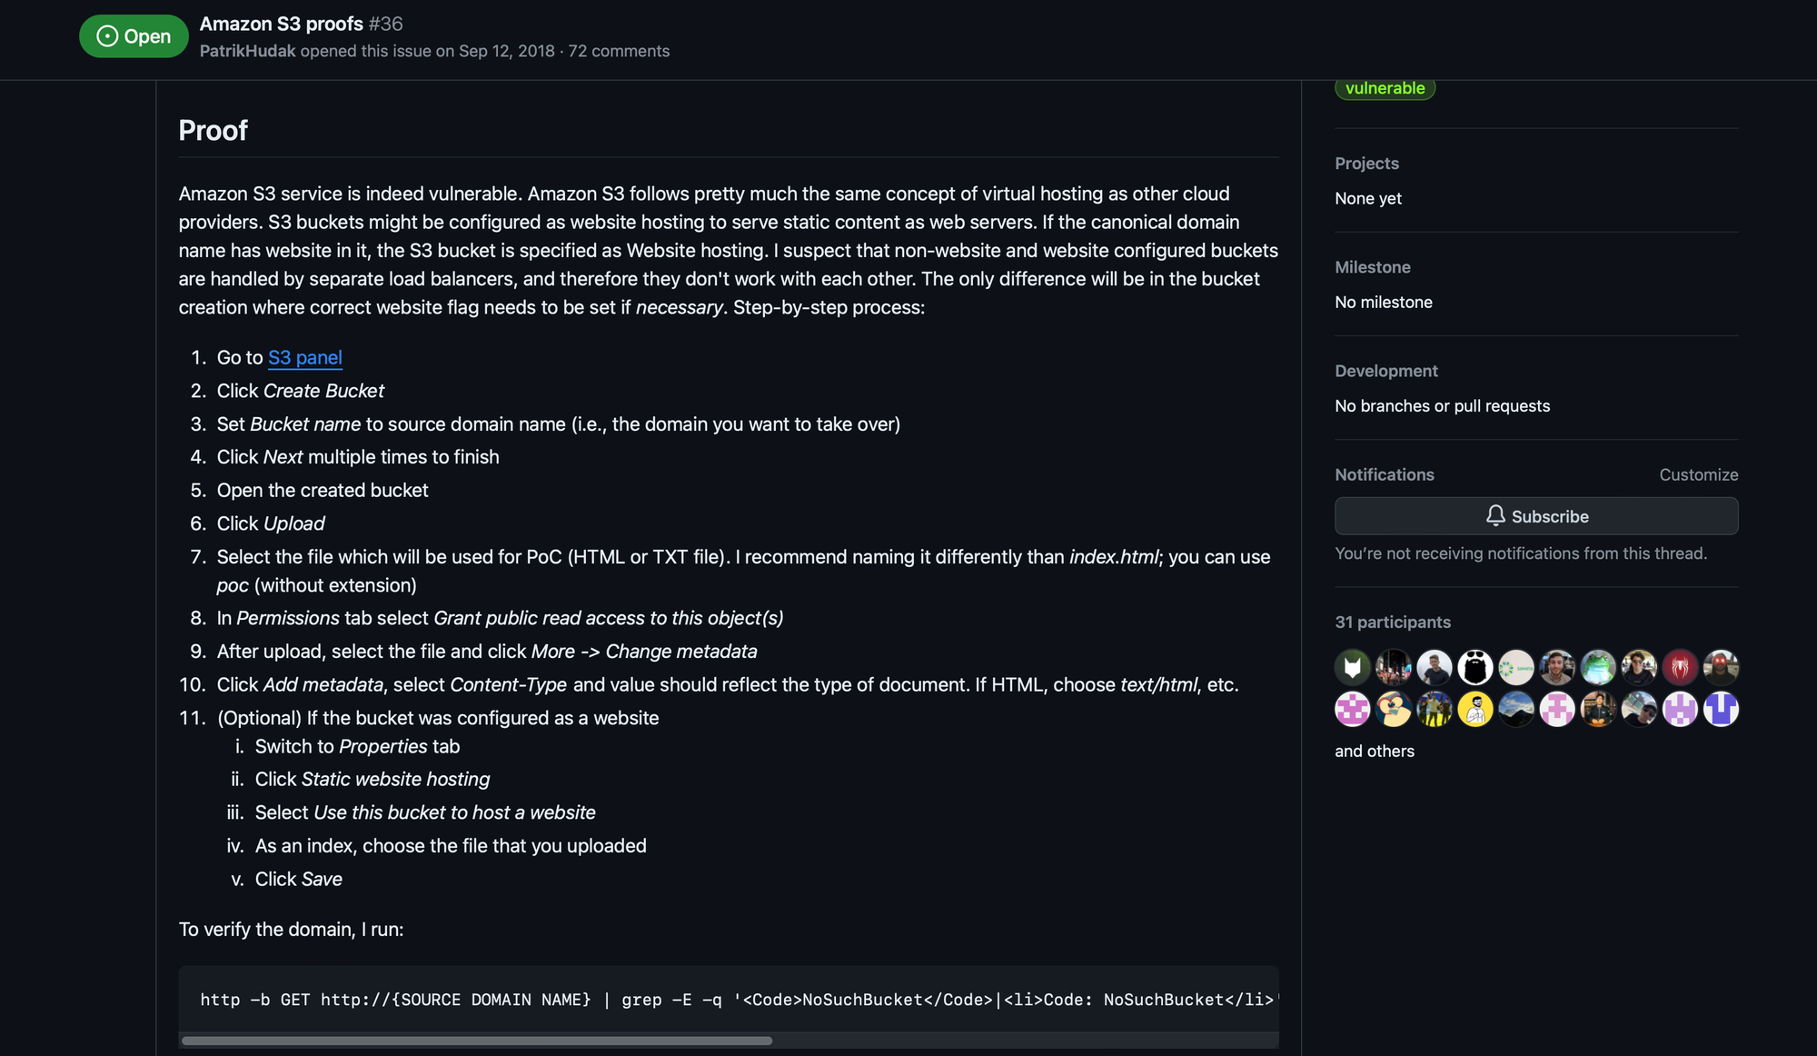
Task: Click the white fox participant avatar
Action: pyautogui.click(x=1353, y=668)
